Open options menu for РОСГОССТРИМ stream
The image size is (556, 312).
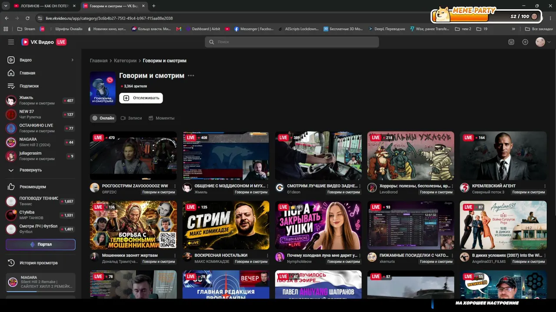tap(175, 186)
